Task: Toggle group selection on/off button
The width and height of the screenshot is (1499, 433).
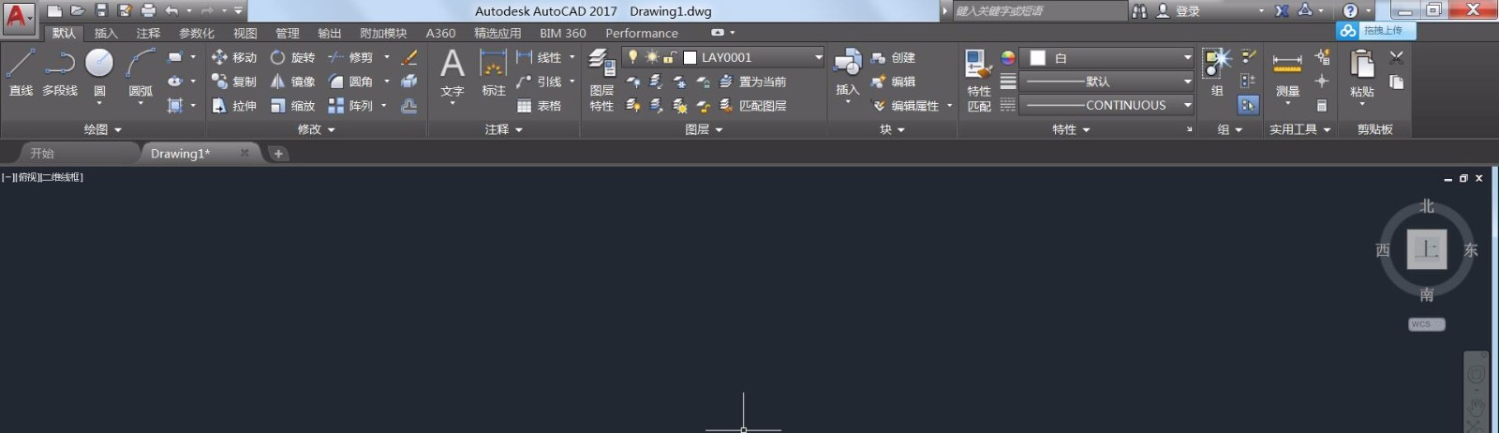Action: pos(1248,106)
